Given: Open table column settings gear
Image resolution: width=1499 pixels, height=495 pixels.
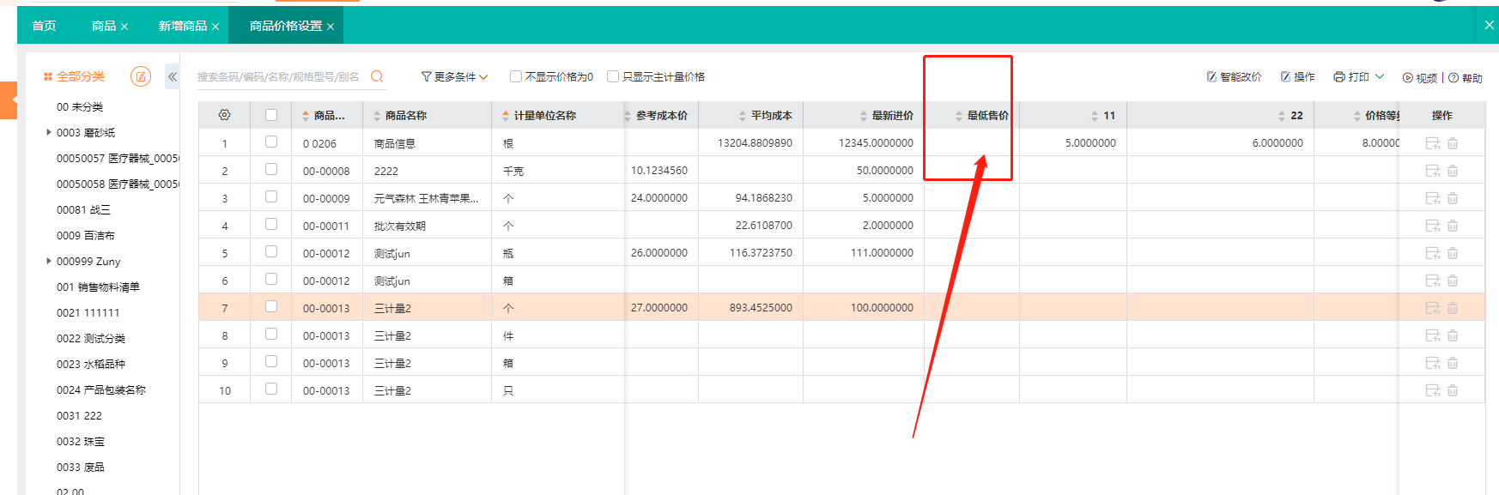Looking at the screenshot, I should click(224, 115).
